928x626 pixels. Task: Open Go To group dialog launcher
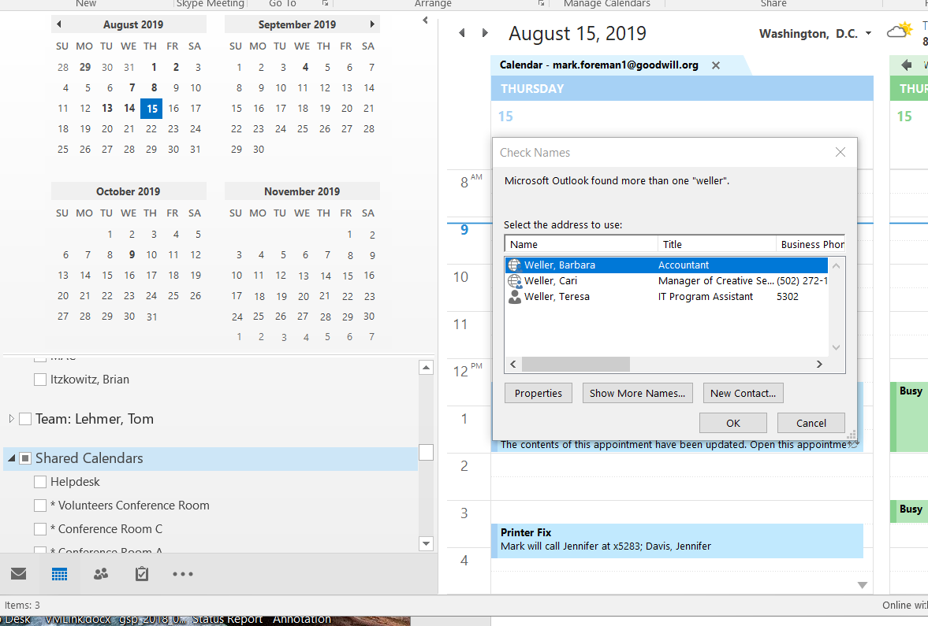tap(325, 4)
